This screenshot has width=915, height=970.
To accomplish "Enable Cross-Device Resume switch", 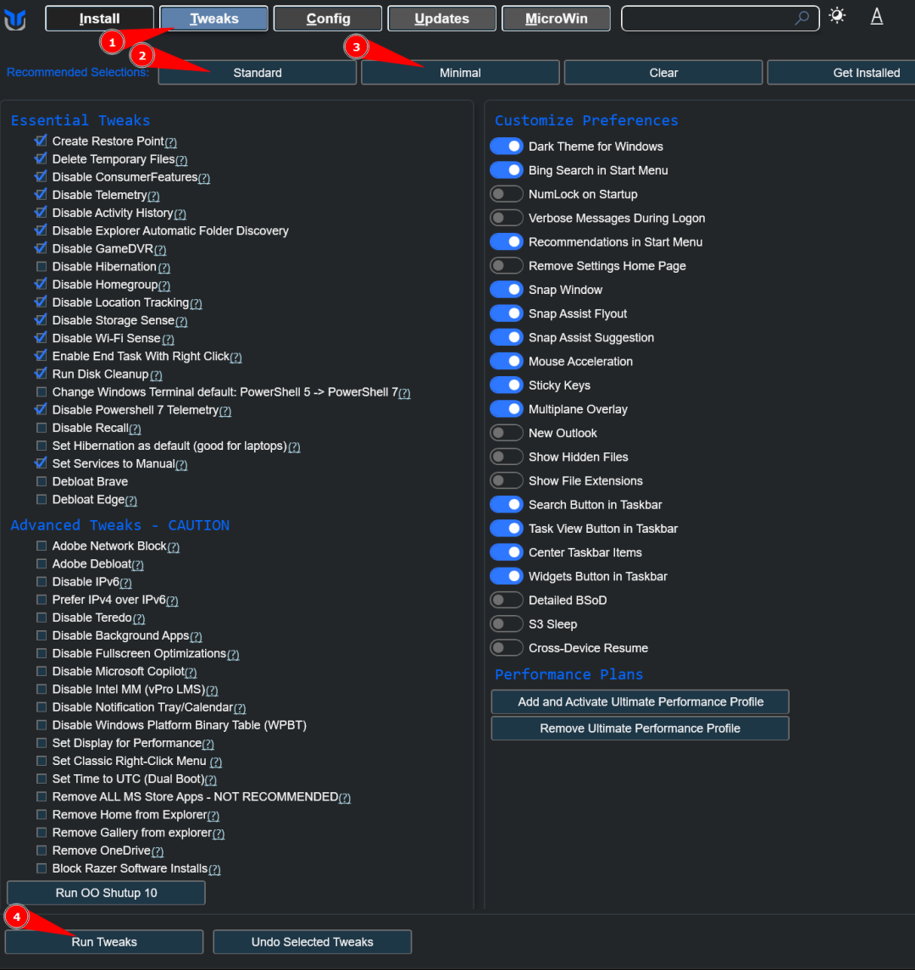I will [506, 648].
